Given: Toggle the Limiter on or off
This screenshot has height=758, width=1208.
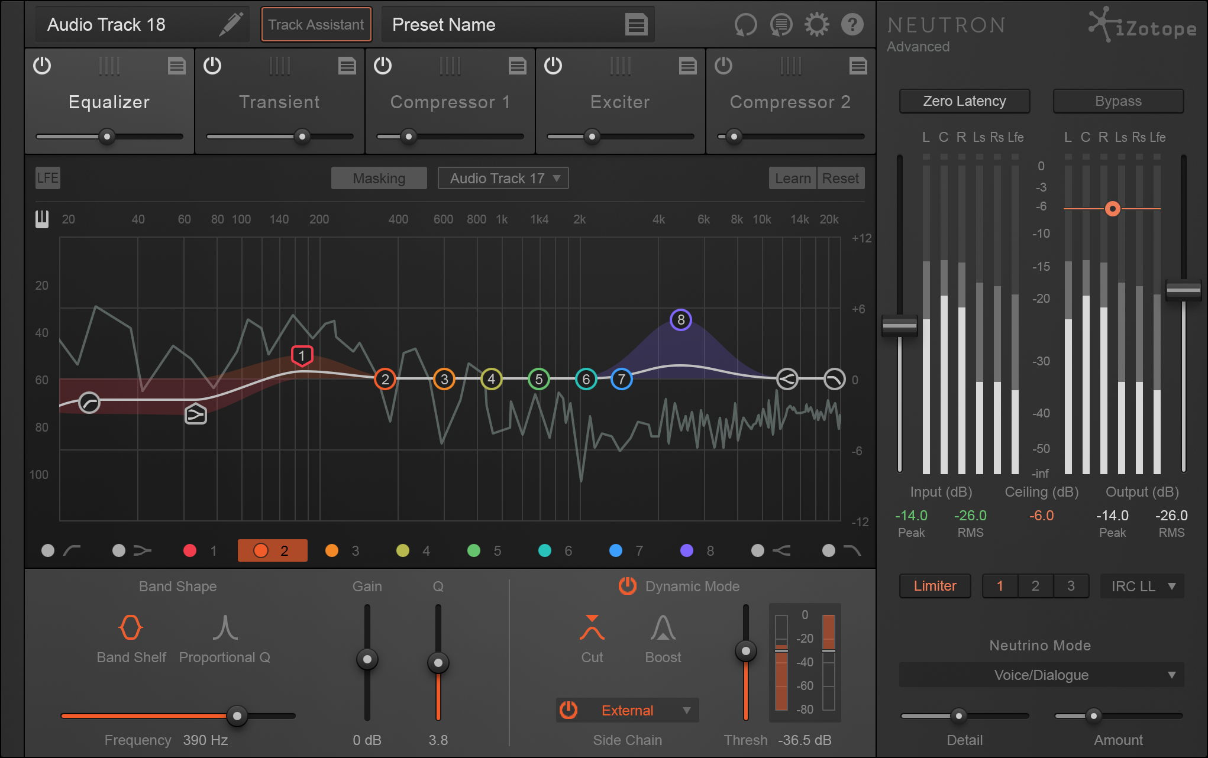Looking at the screenshot, I should 935,586.
